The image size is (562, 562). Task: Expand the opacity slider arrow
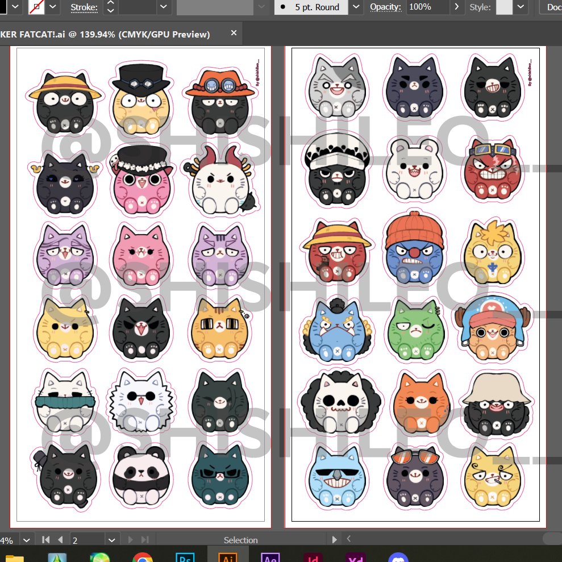click(457, 6)
